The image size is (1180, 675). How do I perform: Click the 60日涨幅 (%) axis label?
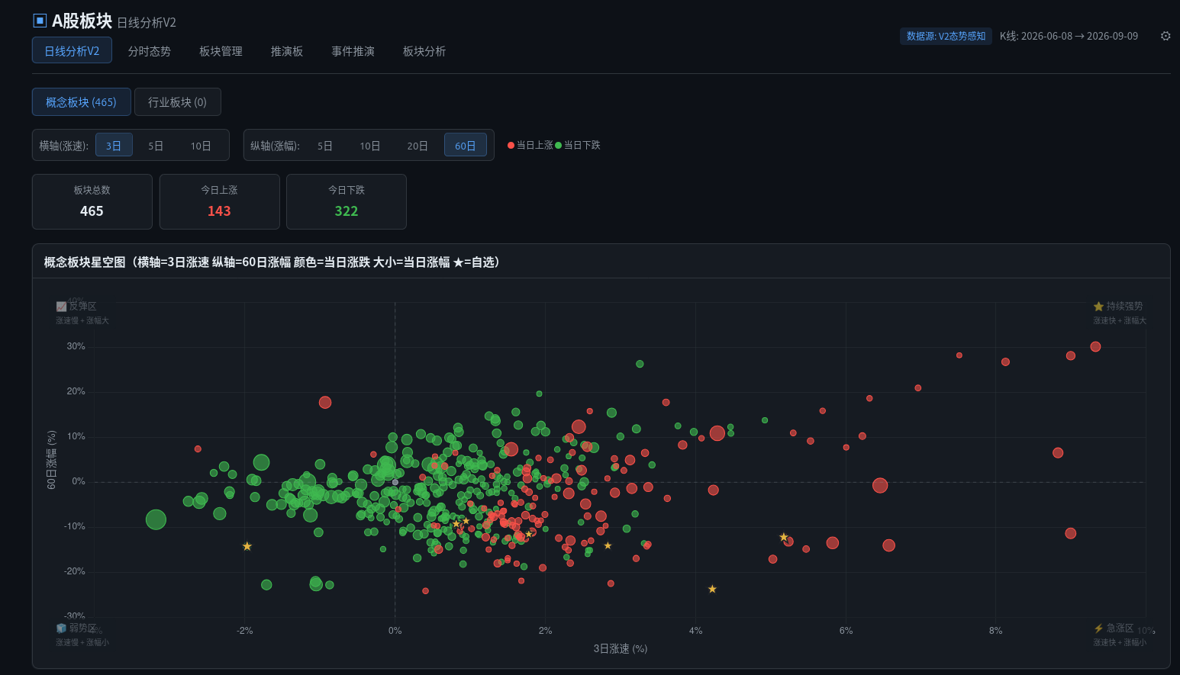pos(51,460)
